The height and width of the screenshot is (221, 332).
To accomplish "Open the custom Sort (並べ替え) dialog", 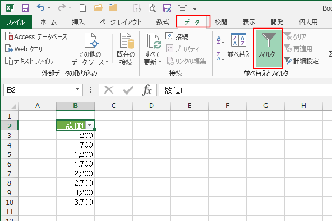I will (x=238, y=46).
